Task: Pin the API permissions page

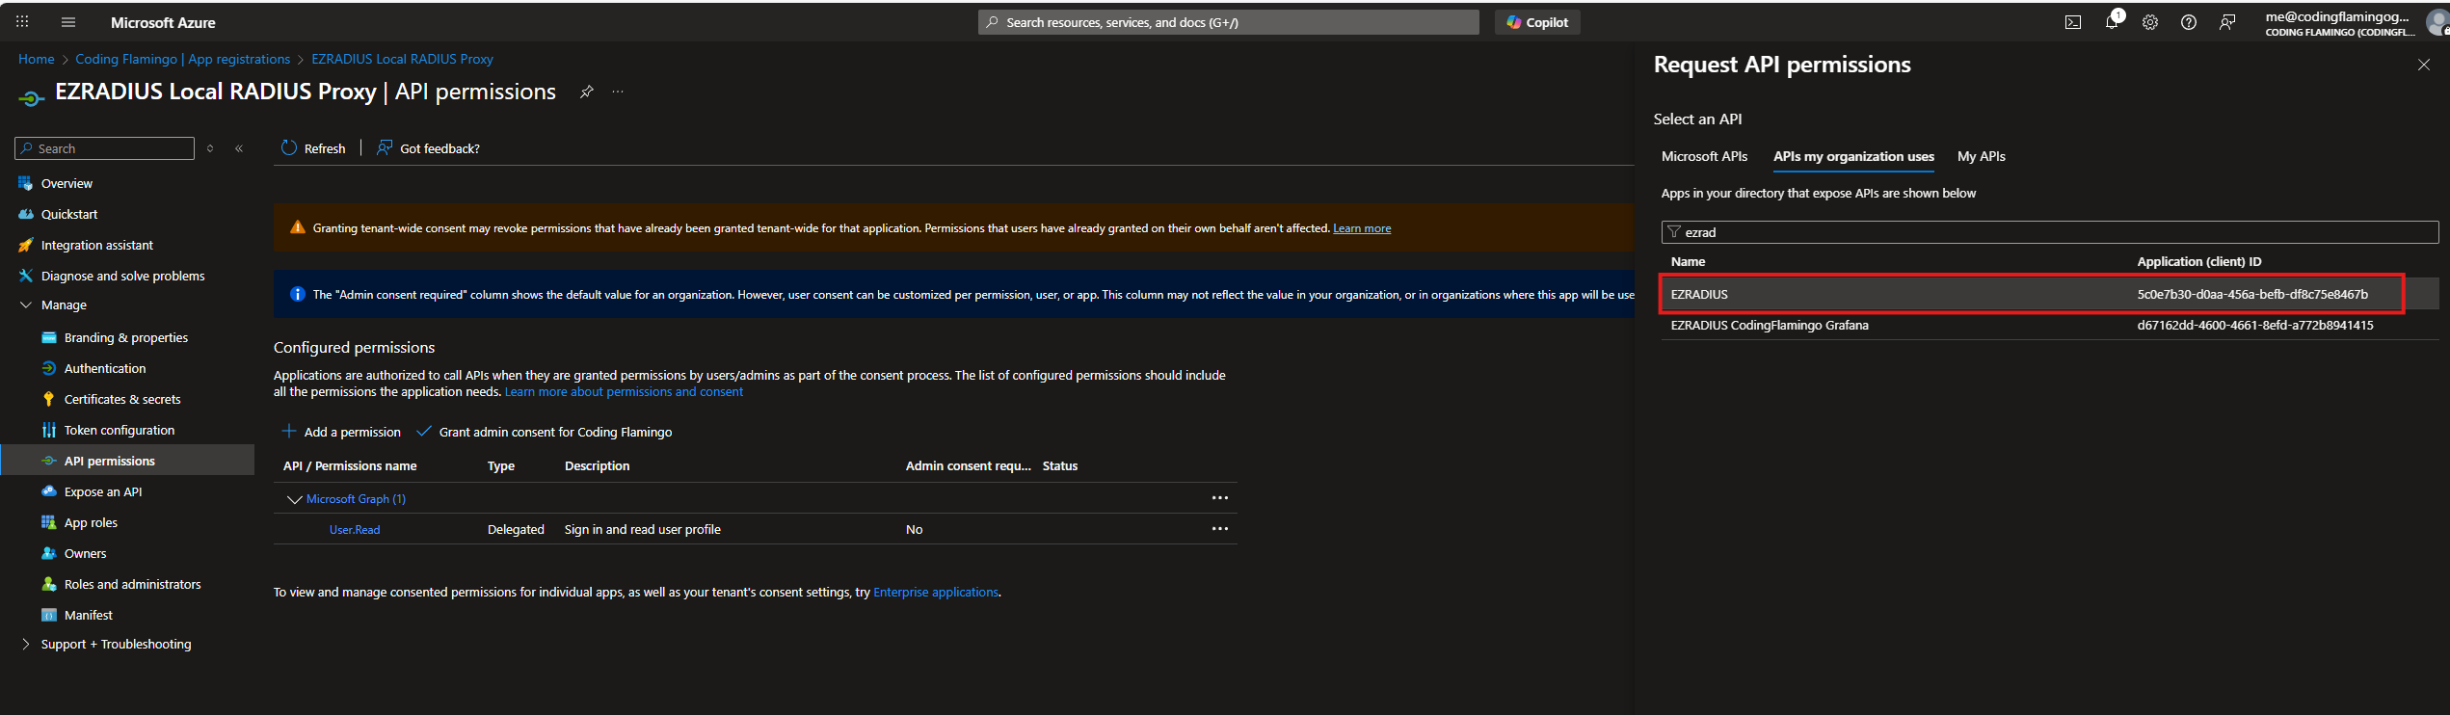Action: pyautogui.click(x=586, y=92)
